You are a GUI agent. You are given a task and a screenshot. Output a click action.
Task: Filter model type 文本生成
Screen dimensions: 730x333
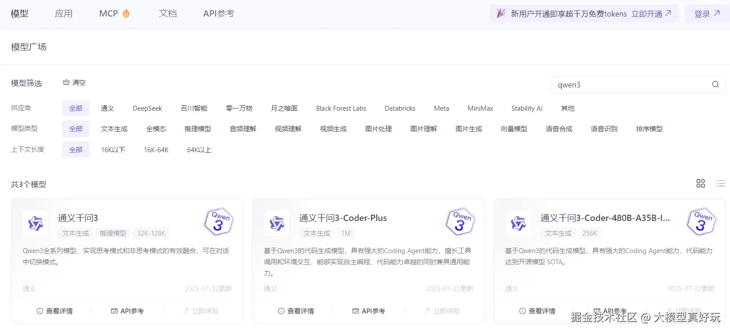tap(114, 129)
